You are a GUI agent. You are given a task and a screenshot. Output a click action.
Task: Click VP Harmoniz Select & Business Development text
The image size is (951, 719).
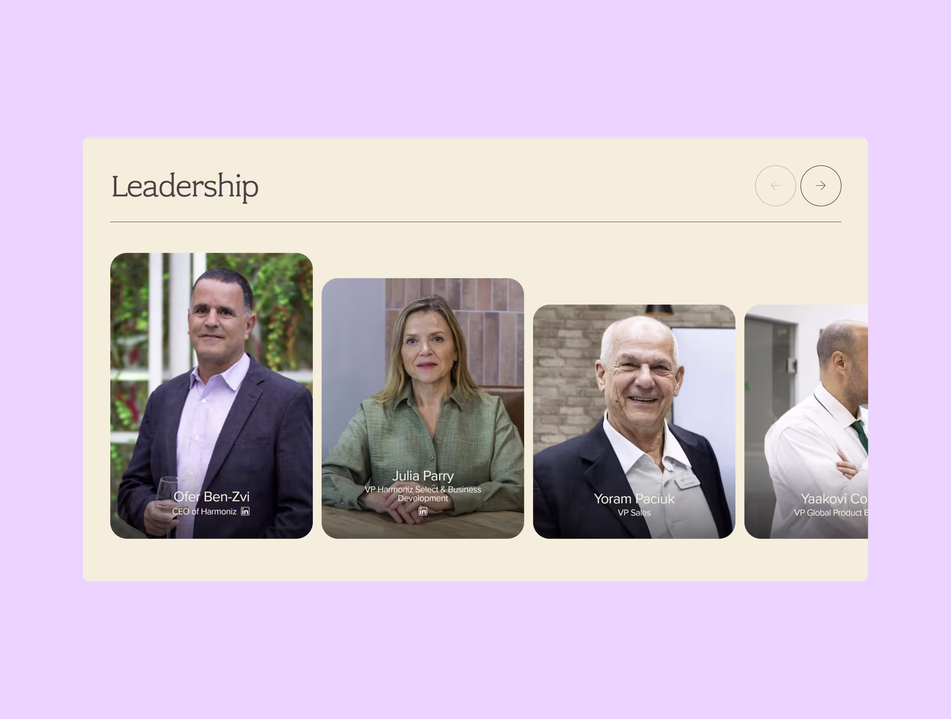pos(423,494)
